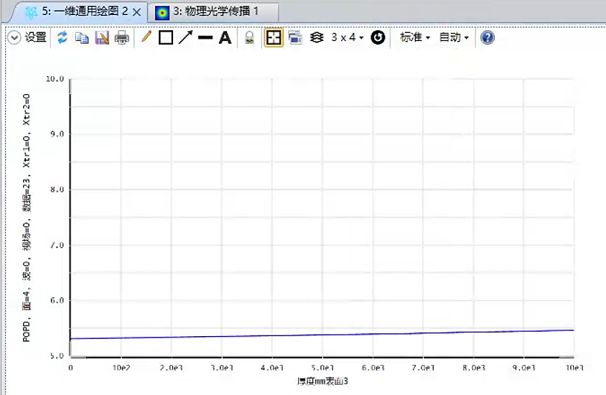Click the copy window icon
606x395 pixels.
tap(82, 37)
